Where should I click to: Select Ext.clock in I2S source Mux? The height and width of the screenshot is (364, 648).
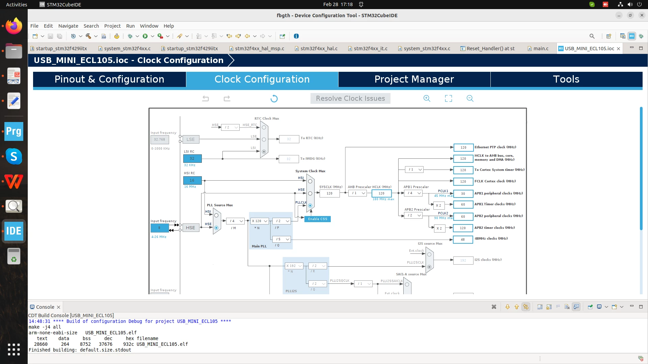click(429, 254)
